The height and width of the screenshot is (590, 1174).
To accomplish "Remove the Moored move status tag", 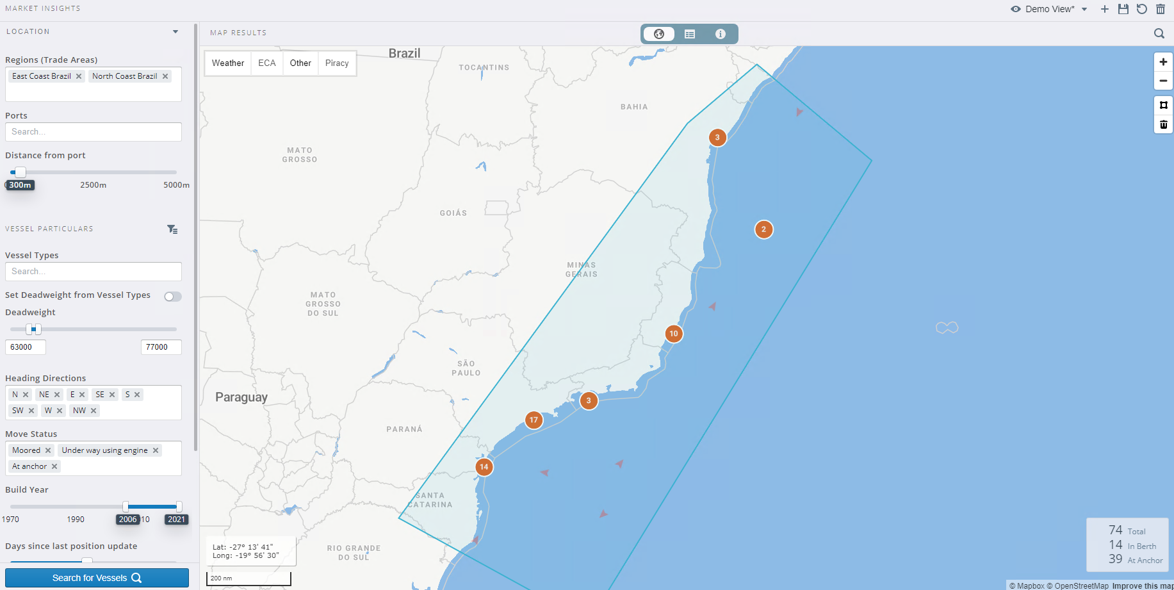I will click(48, 450).
